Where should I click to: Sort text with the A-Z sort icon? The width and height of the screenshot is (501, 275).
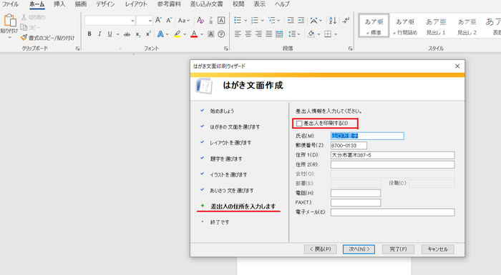pyautogui.click(x=333, y=21)
